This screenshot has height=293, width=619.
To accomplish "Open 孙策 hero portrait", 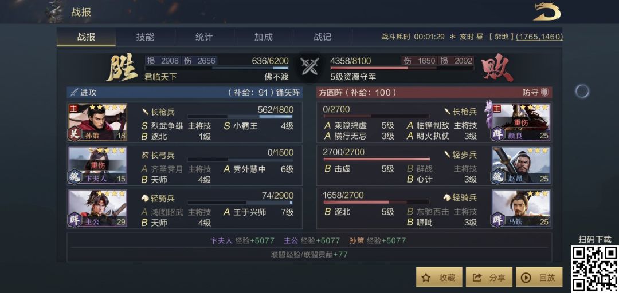I will click(97, 122).
